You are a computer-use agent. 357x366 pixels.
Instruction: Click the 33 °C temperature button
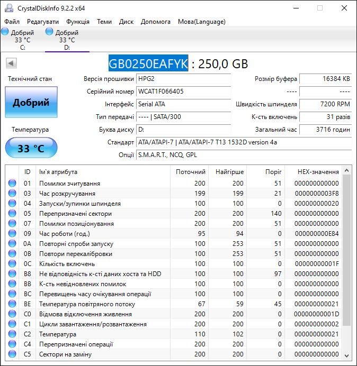click(31, 148)
